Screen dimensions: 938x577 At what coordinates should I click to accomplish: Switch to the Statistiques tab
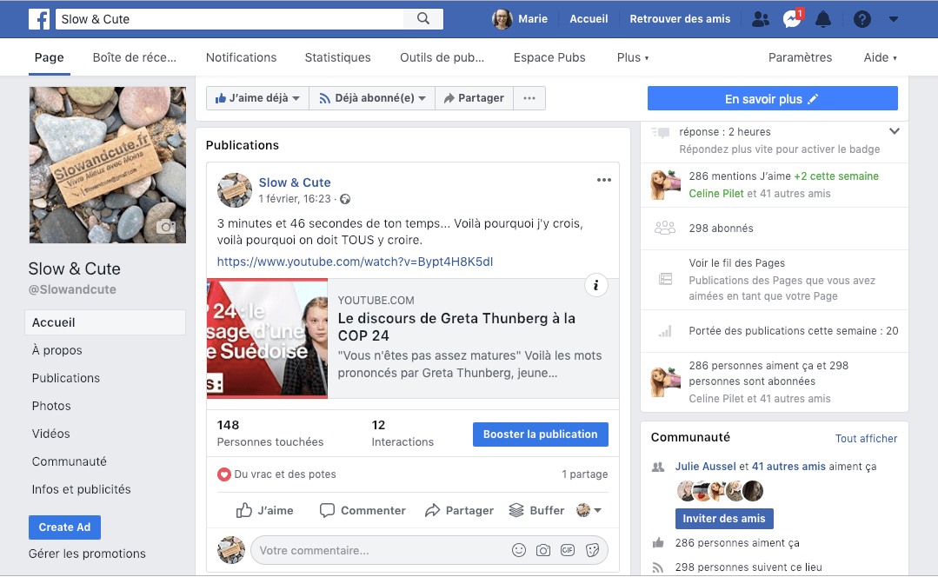(x=337, y=57)
